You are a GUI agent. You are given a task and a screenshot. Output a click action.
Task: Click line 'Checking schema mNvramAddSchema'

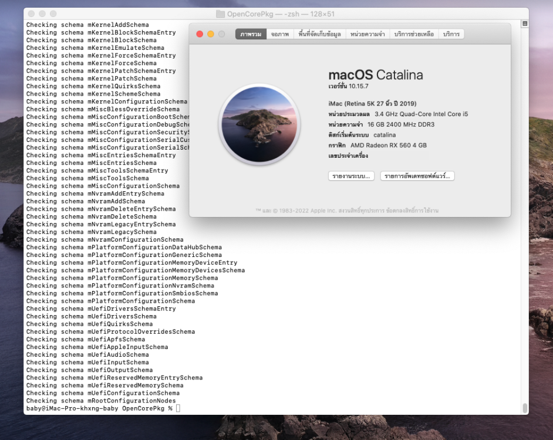(86, 201)
